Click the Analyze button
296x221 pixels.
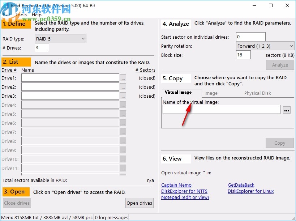coord(280,65)
